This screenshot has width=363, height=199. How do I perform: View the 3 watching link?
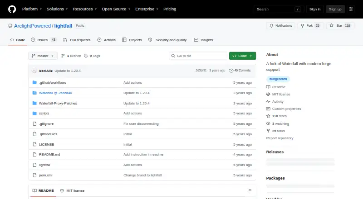(278, 123)
